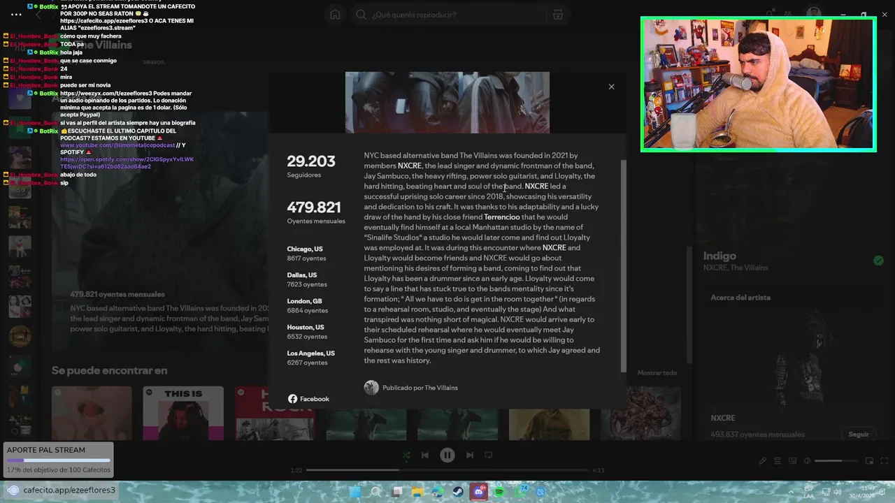Image resolution: width=895 pixels, height=503 pixels.
Task: Switch the Spotify player to full screen
Action: pos(885,460)
